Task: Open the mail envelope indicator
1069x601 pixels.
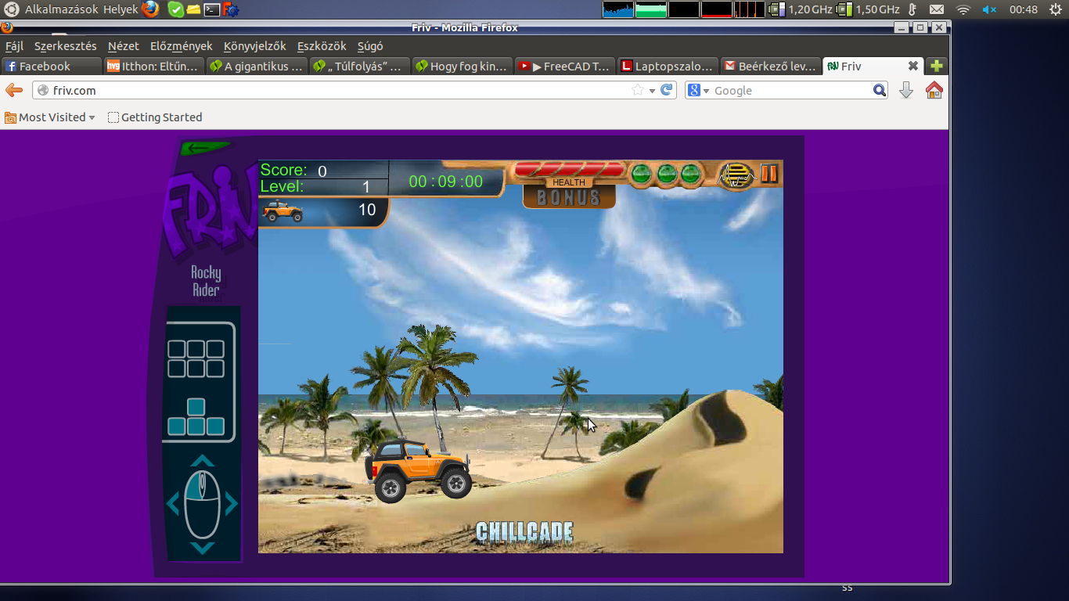Action: click(x=937, y=9)
